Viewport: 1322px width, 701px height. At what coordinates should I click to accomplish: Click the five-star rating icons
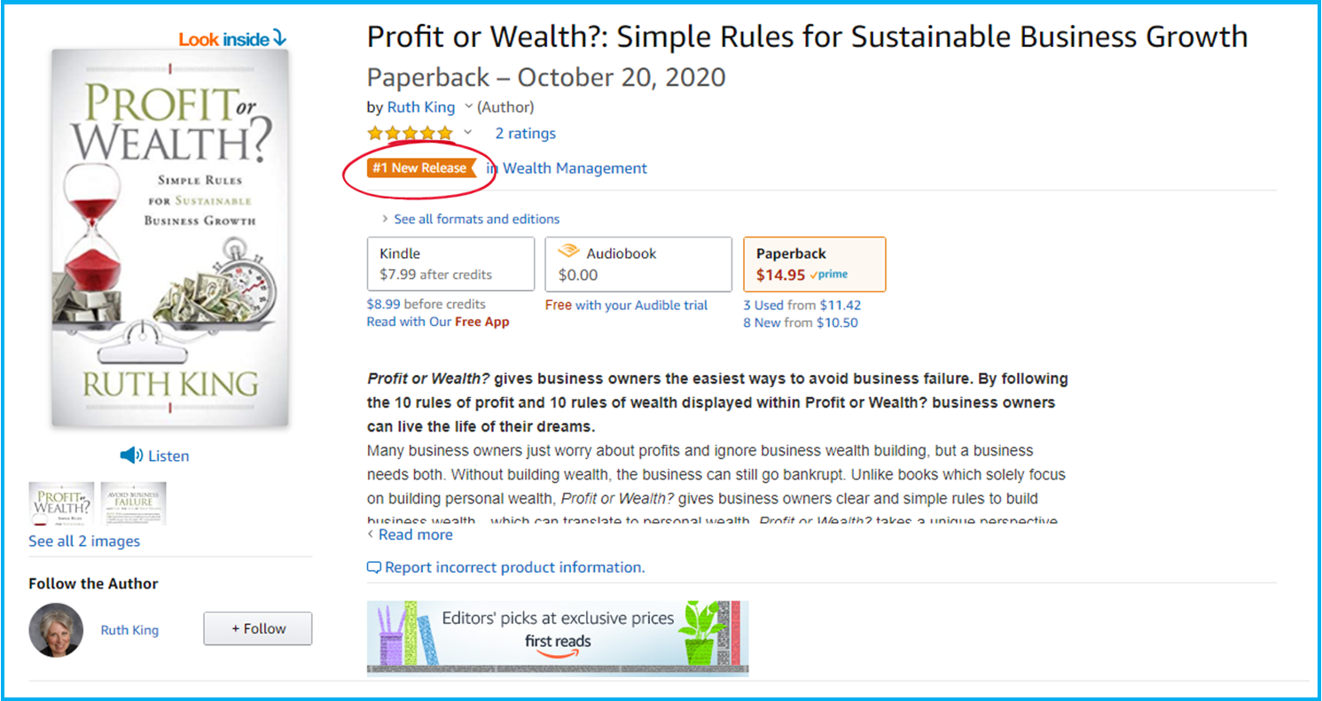click(x=410, y=134)
